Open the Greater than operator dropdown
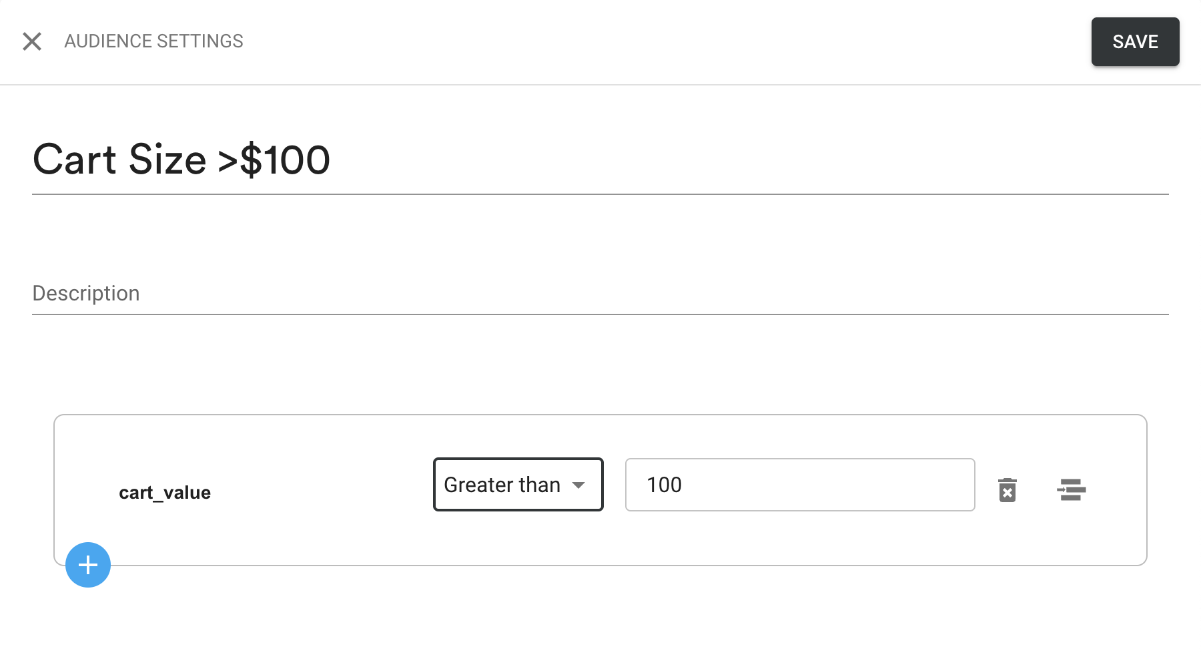The image size is (1201, 653). [518, 485]
